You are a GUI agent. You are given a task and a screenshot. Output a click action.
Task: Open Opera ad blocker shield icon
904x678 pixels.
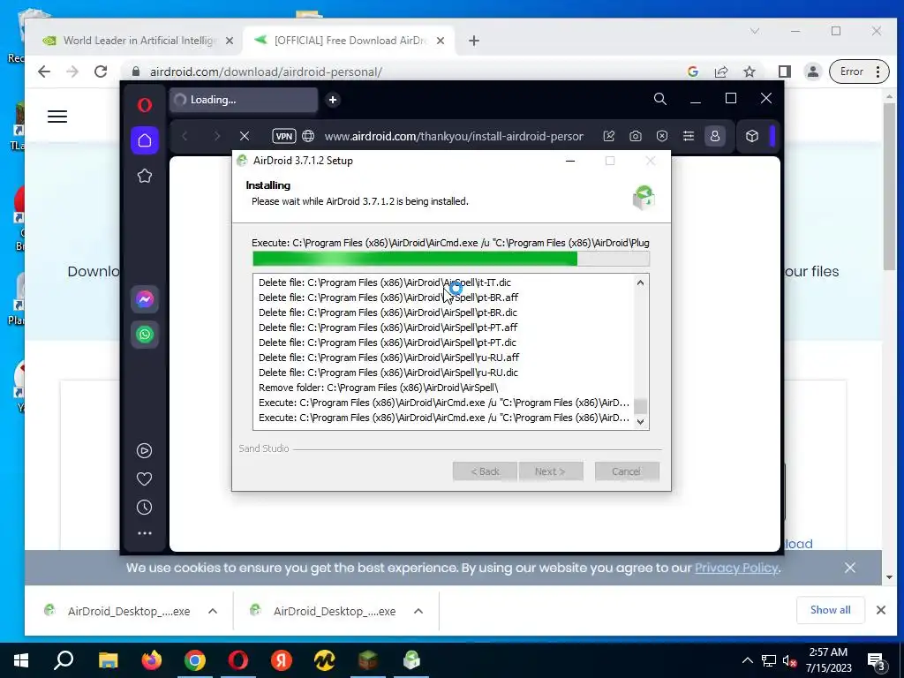[662, 136]
